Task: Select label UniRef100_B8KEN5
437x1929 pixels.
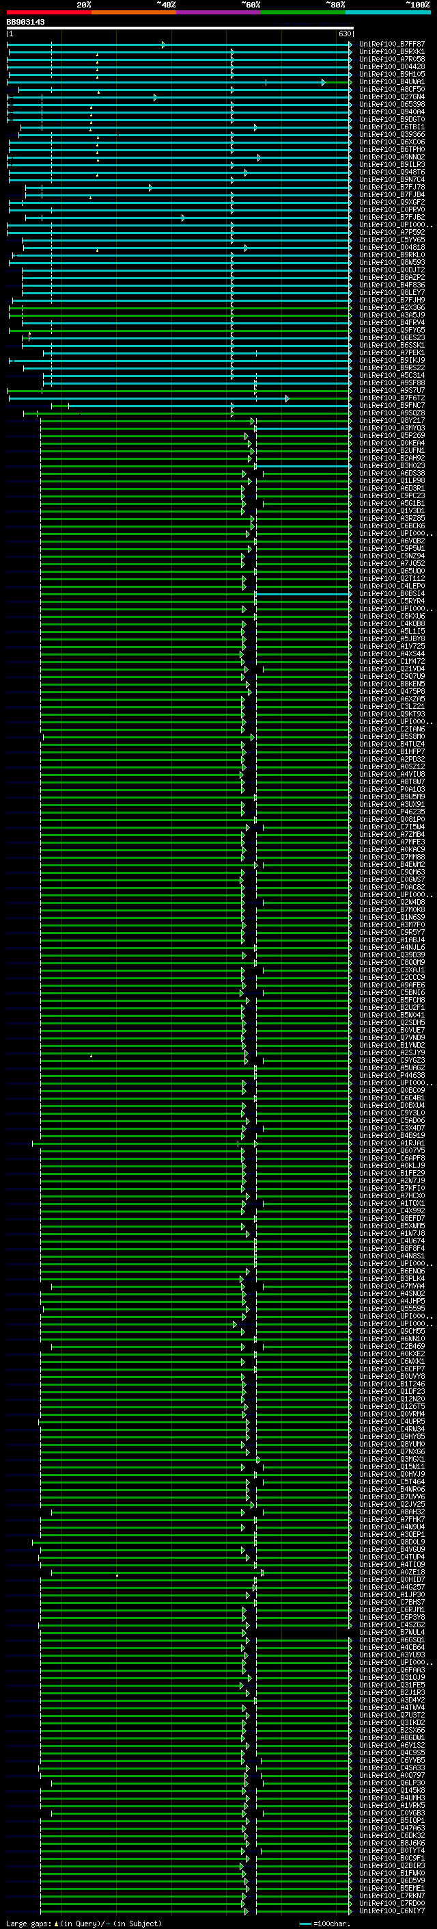Action: tap(392, 684)
